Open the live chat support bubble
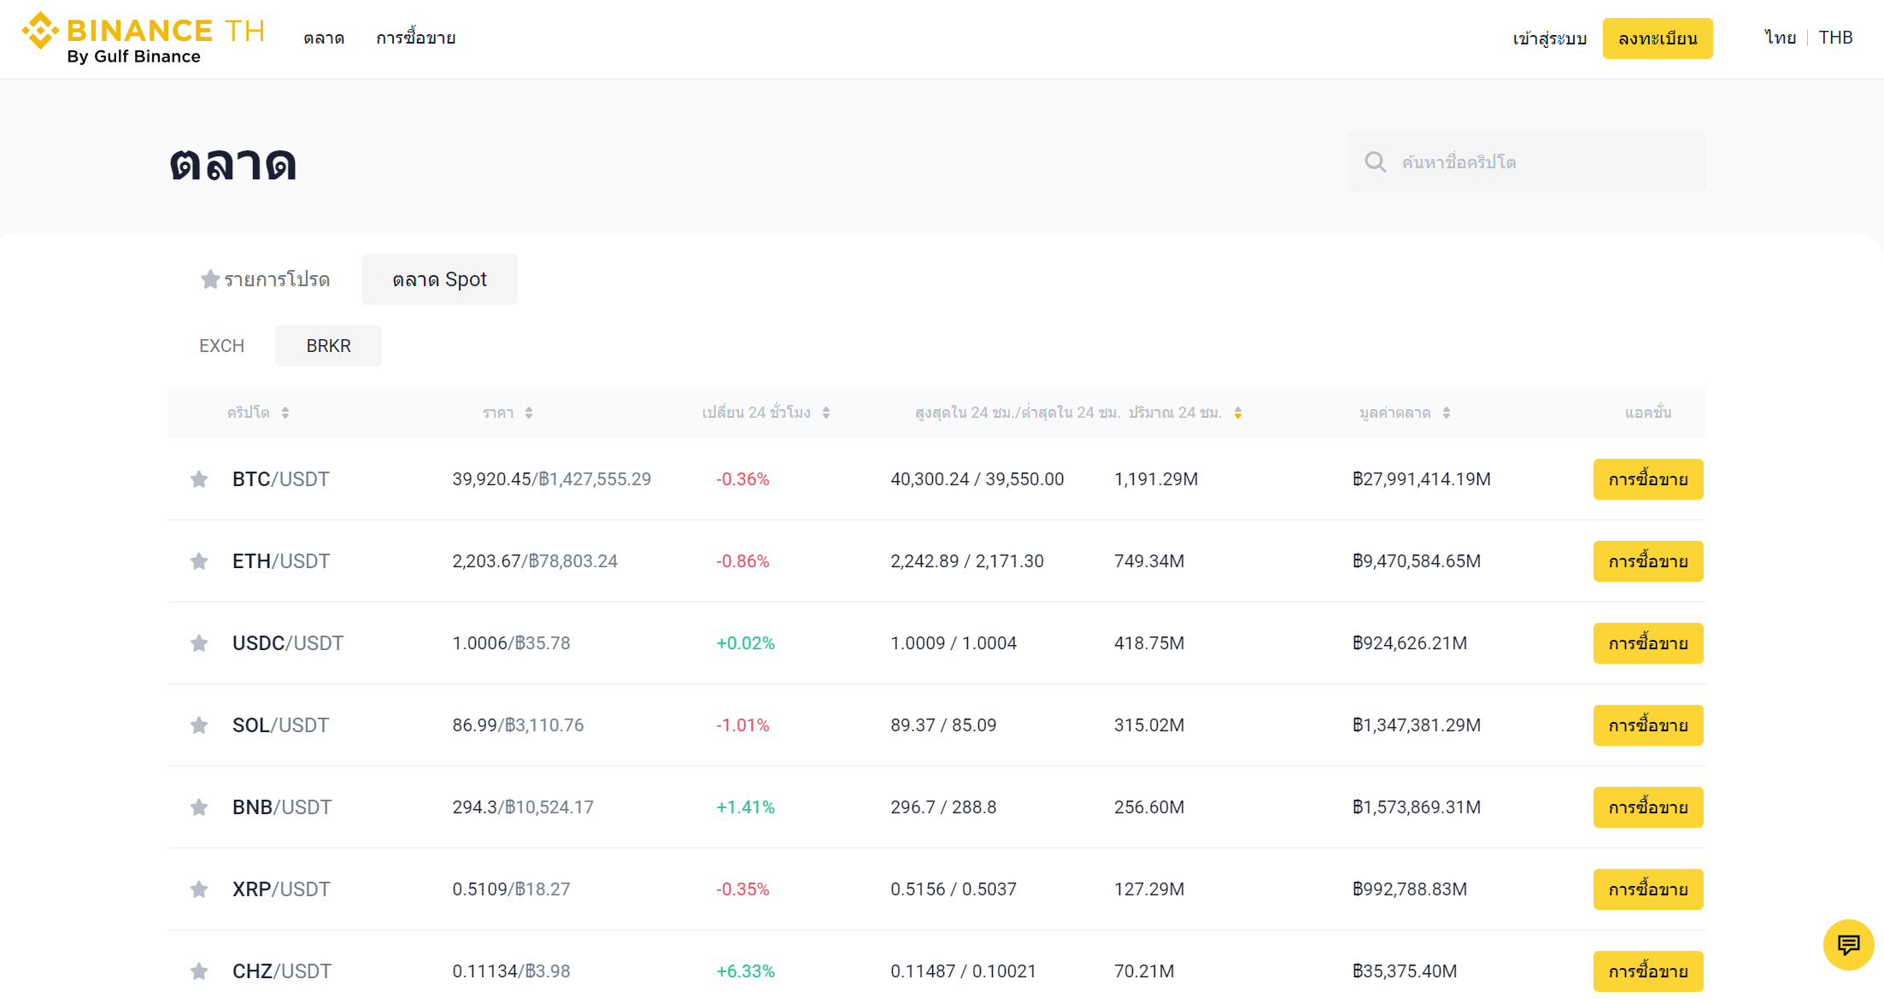1884x1003 pixels. [x=1848, y=944]
